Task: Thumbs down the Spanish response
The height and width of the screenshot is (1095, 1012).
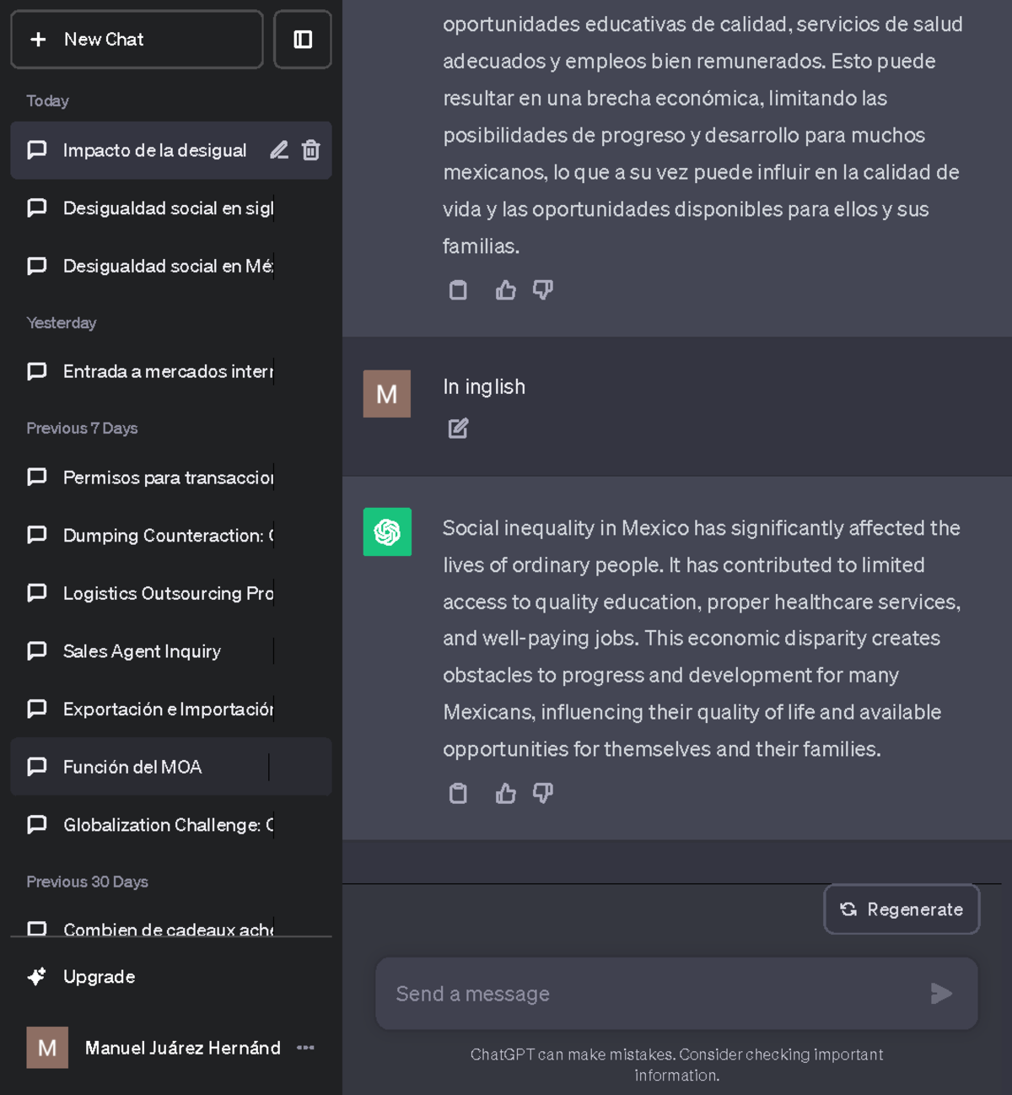Action: click(x=543, y=289)
